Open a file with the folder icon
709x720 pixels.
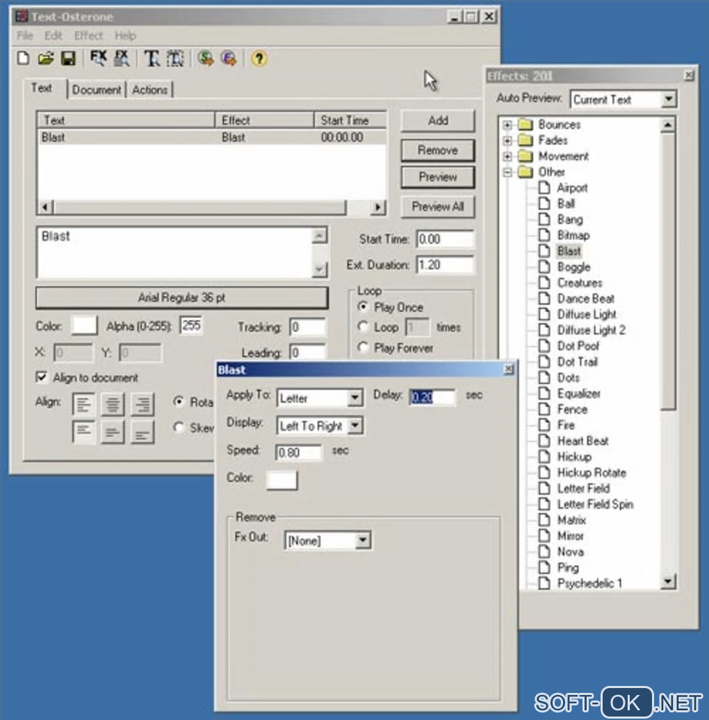tap(45, 58)
